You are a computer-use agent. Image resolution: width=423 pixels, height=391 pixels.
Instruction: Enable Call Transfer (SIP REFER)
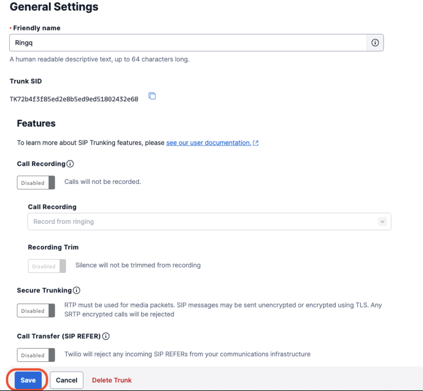pos(36,355)
